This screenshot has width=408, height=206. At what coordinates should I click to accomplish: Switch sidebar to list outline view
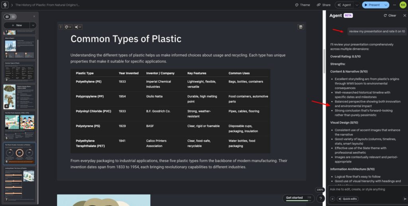tap(14, 16)
